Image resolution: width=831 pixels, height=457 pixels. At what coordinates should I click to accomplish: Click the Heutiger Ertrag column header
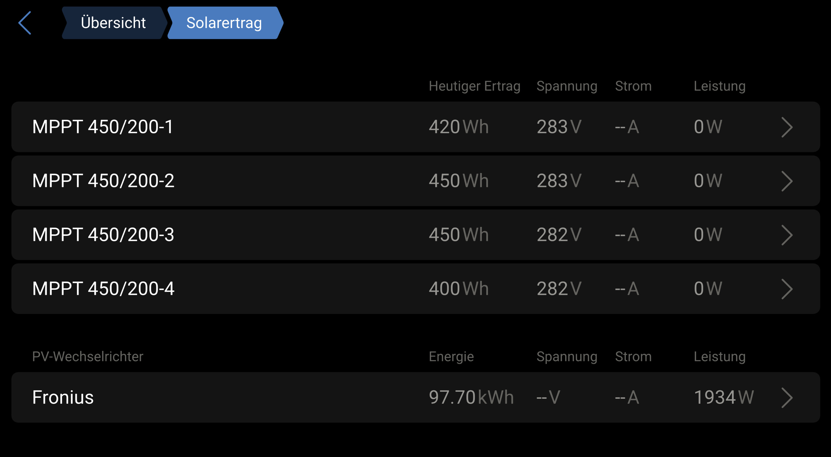pos(474,86)
